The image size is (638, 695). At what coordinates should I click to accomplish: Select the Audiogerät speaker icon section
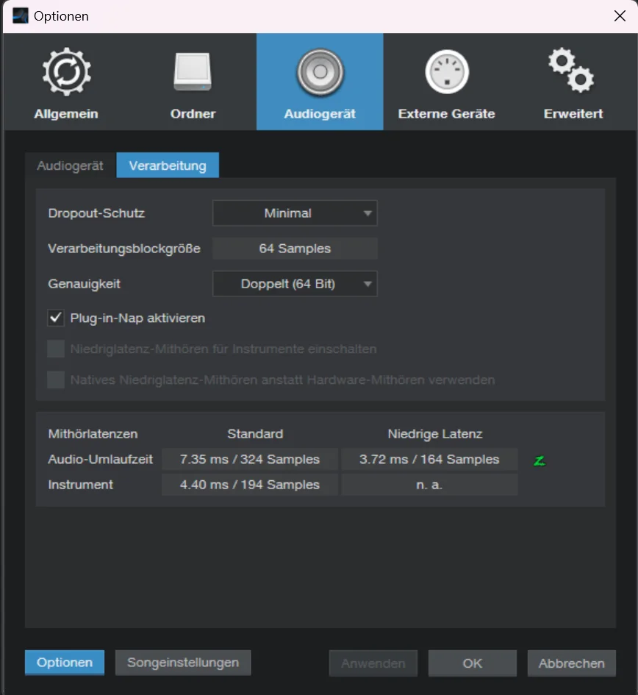point(320,82)
